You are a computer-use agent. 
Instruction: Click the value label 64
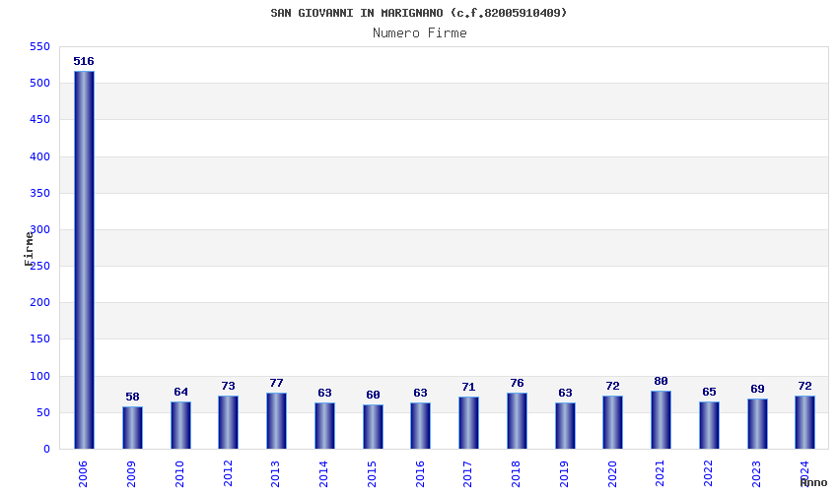pyautogui.click(x=180, y=393)
